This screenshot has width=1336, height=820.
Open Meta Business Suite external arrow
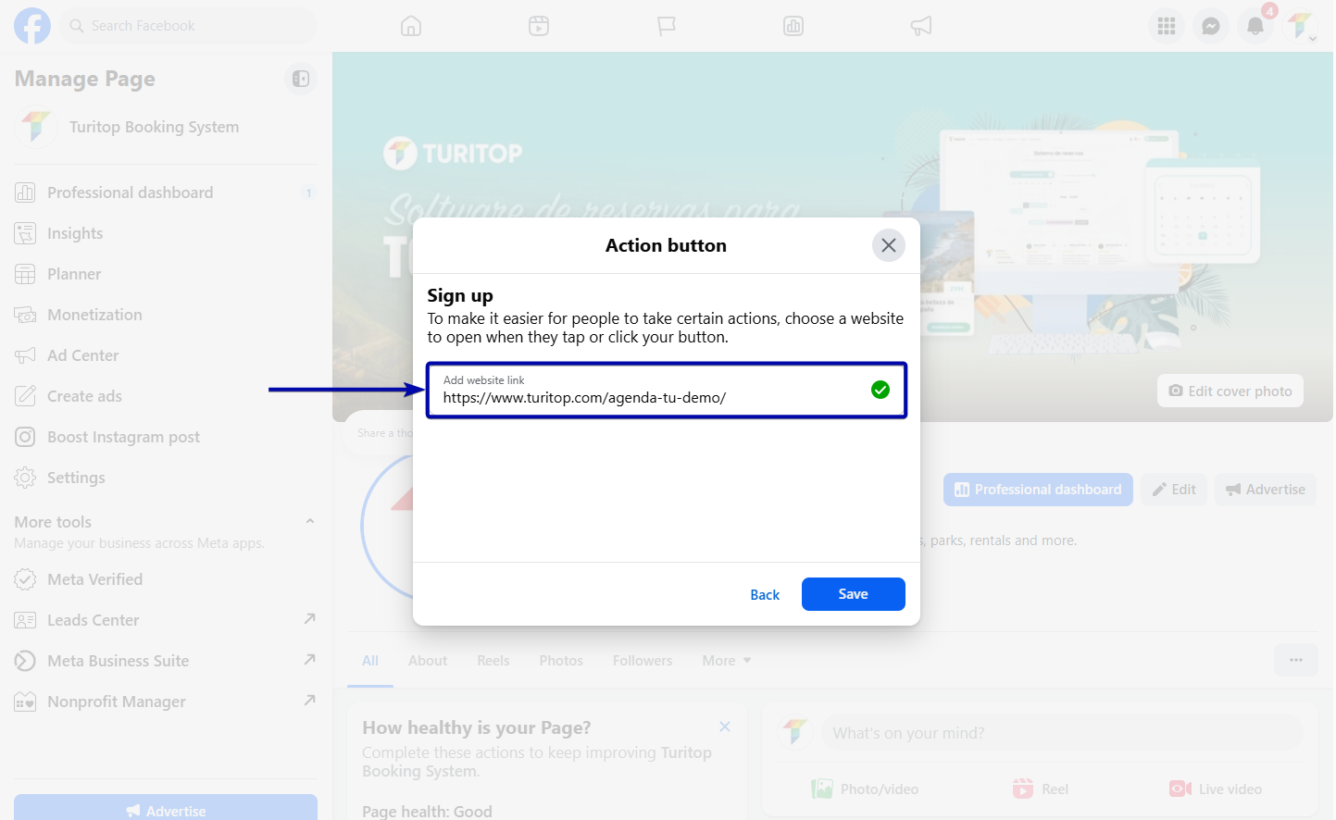pos(310,659)
